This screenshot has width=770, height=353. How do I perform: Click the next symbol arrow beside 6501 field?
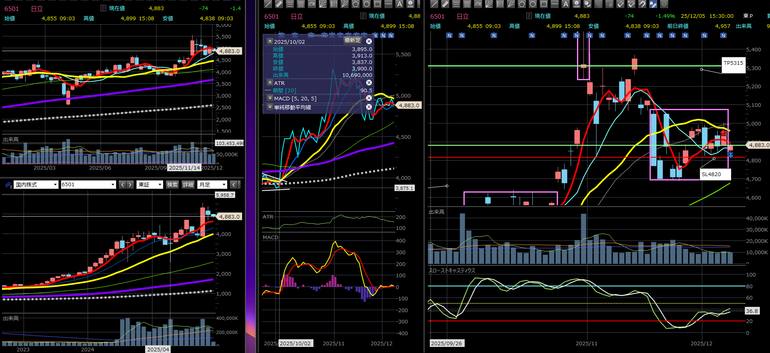(130, 185)
